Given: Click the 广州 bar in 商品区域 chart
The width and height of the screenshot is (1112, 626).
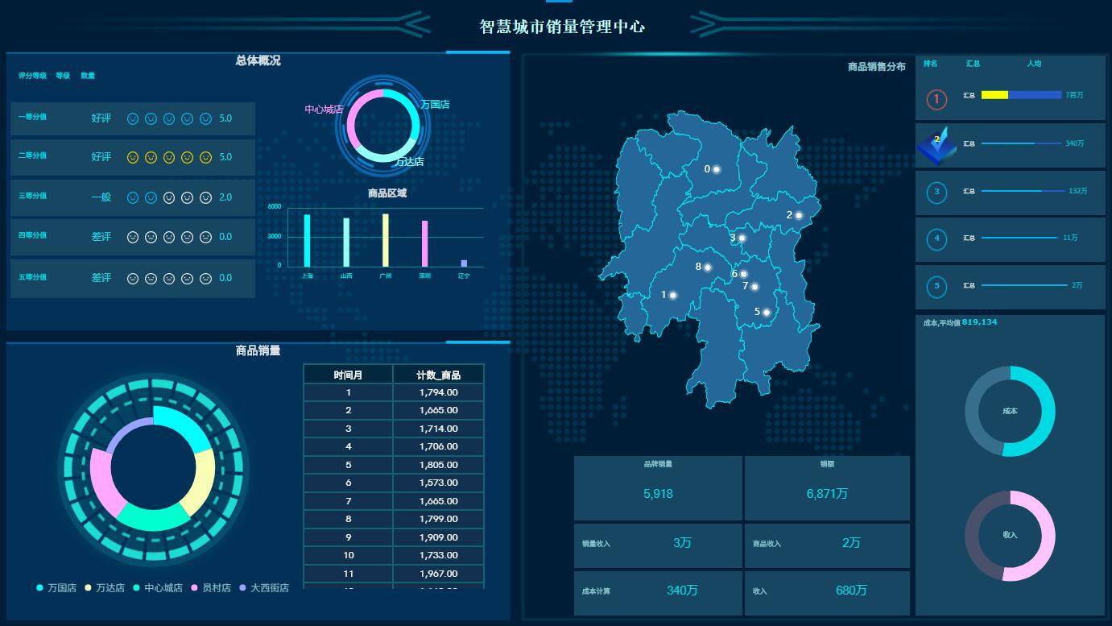Looking at the screenshot, I should (x=386, y=240).
